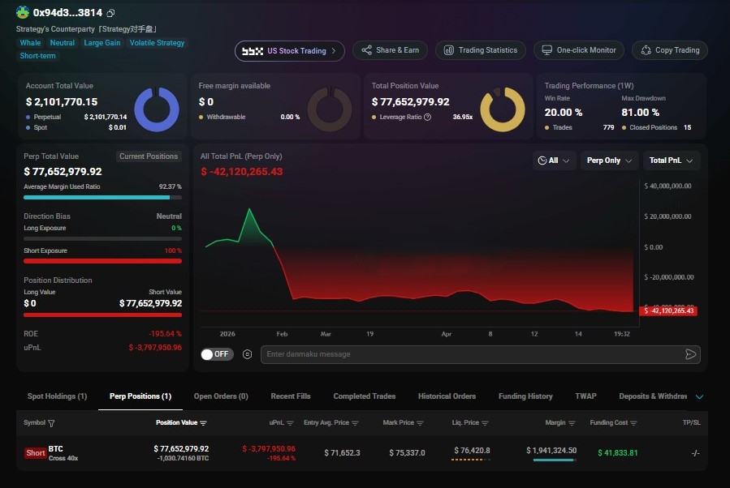
Task: Toggle the Current Positions button
Action: pyautogui.click(x=149, y=156)
